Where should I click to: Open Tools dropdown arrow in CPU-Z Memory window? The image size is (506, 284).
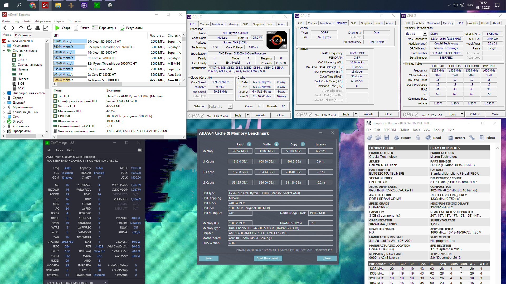[x=356, y=114]
